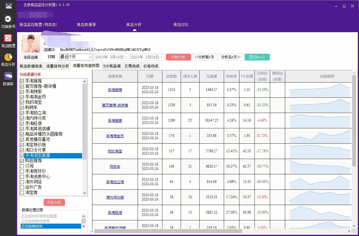Image resolution: width=359 pixels, height=236 pixels.
Task: Switch to the TOP商品榜 tab
Action: (x=112, y=66)
